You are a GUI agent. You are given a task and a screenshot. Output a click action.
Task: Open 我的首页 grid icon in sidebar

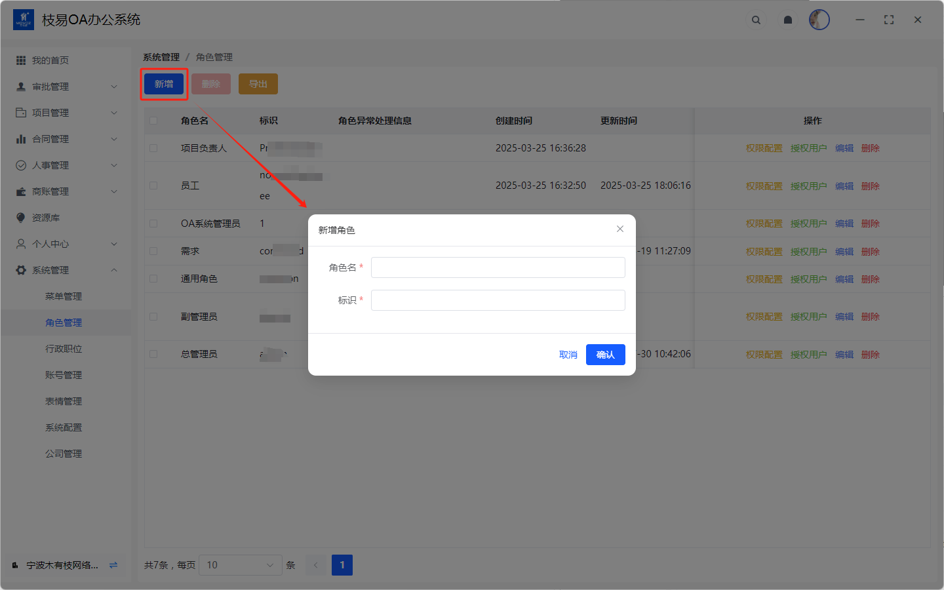tap(21, 60)
